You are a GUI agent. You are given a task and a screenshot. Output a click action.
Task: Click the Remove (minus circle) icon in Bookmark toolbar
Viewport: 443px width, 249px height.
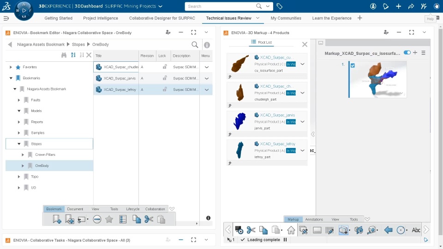point(97,219)
